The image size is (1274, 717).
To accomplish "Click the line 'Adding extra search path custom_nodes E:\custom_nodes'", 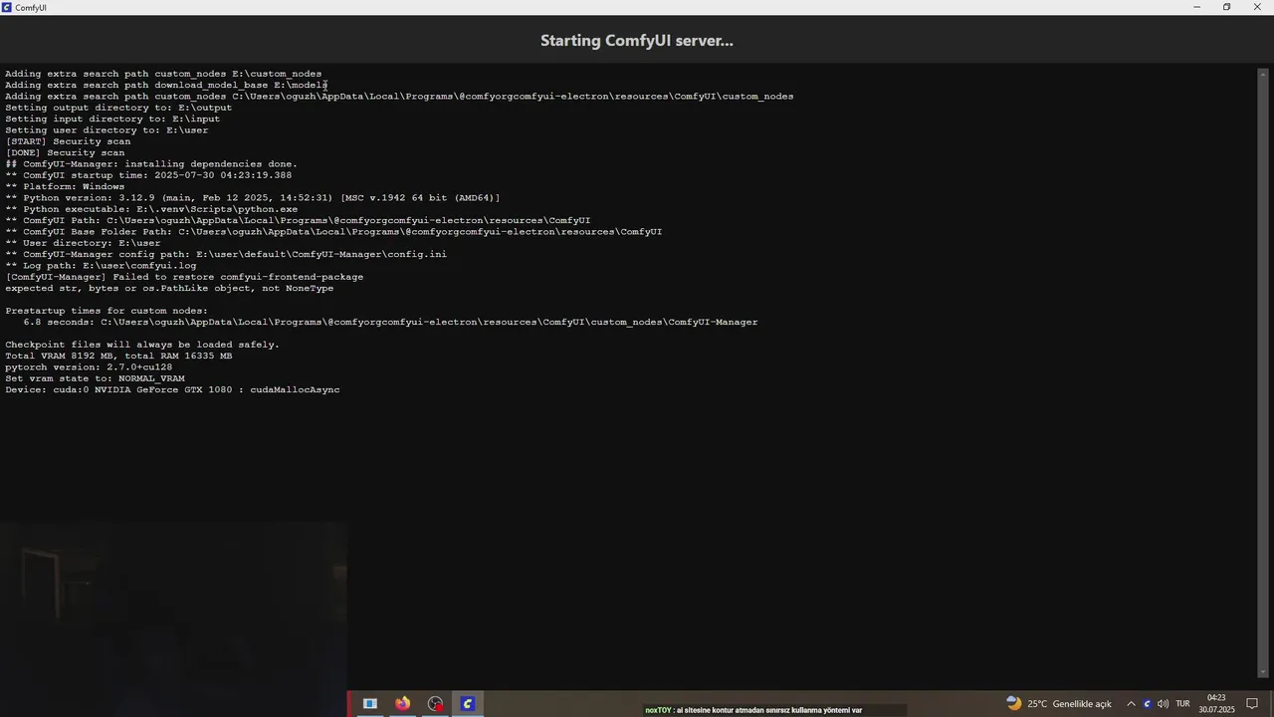I will 163,74.
